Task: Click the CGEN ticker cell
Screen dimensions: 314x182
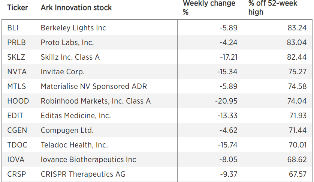Action: tap(17, 130)
